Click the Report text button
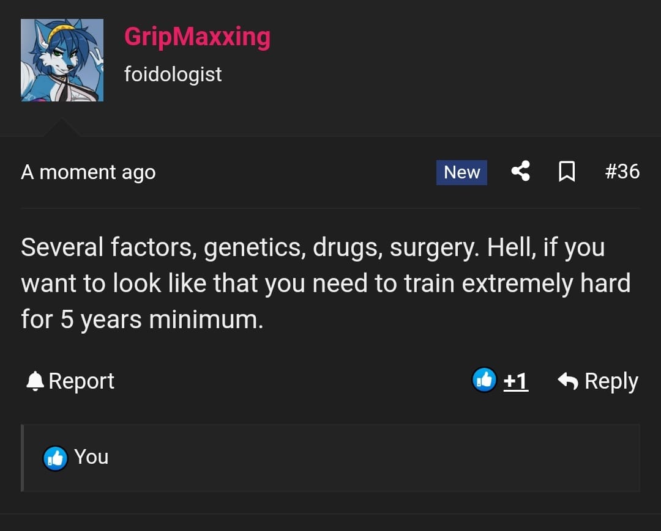661x531 pixels. click(x=81, y=381)
